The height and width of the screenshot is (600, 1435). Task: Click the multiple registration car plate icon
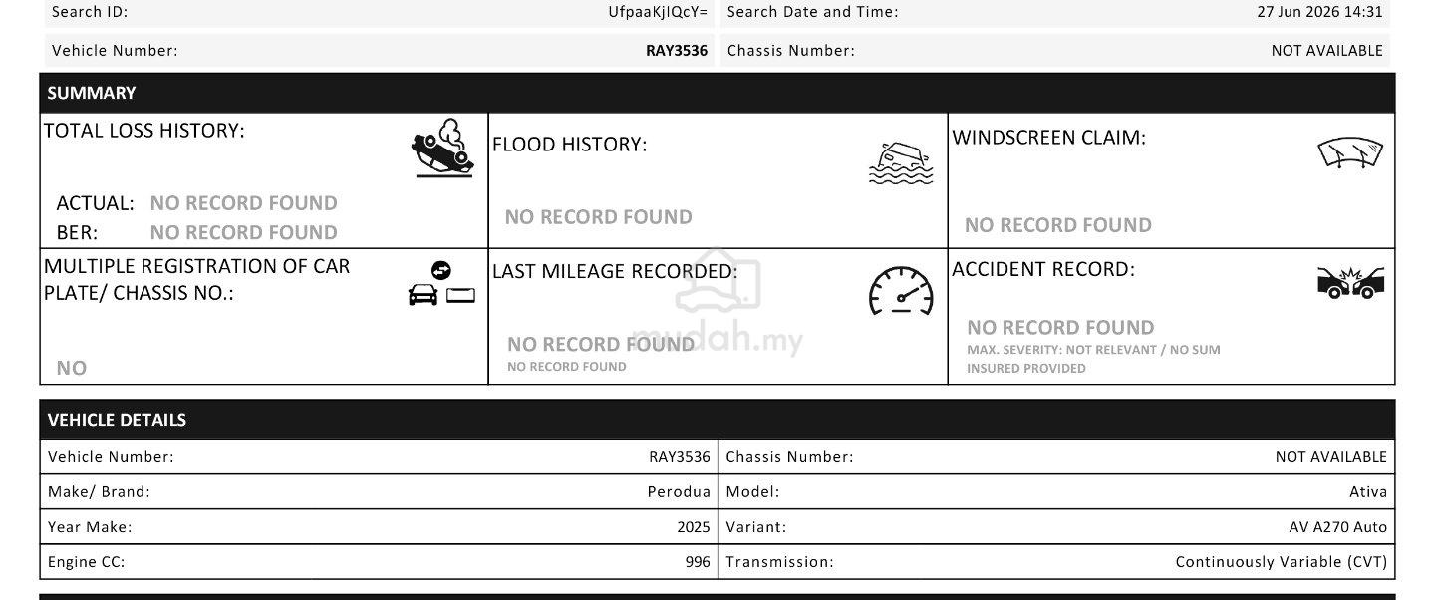pyautogui.click(x=441, y=284)
